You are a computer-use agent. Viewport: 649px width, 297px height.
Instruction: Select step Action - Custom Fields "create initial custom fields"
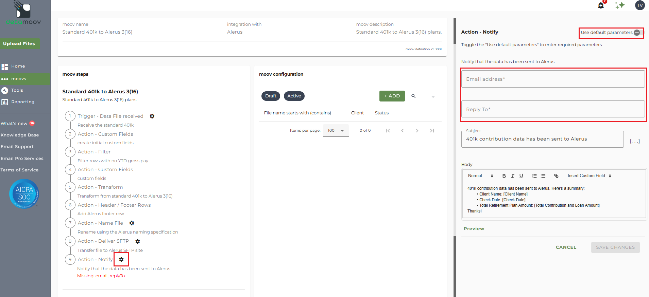[105, 134]
